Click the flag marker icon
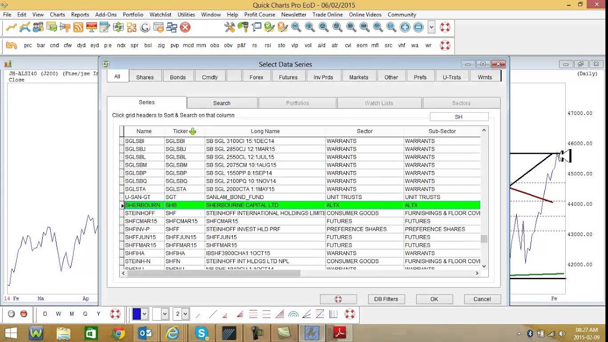Image resolution: width=608 pixels, height=342 pixels. [256, 27]
